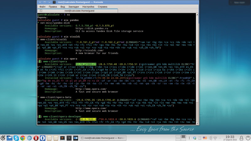This screenshot has height=141, width=251.
Task: Click version 0.1.5.758_p1 of yandex-disk
Action: pos(84,26)
